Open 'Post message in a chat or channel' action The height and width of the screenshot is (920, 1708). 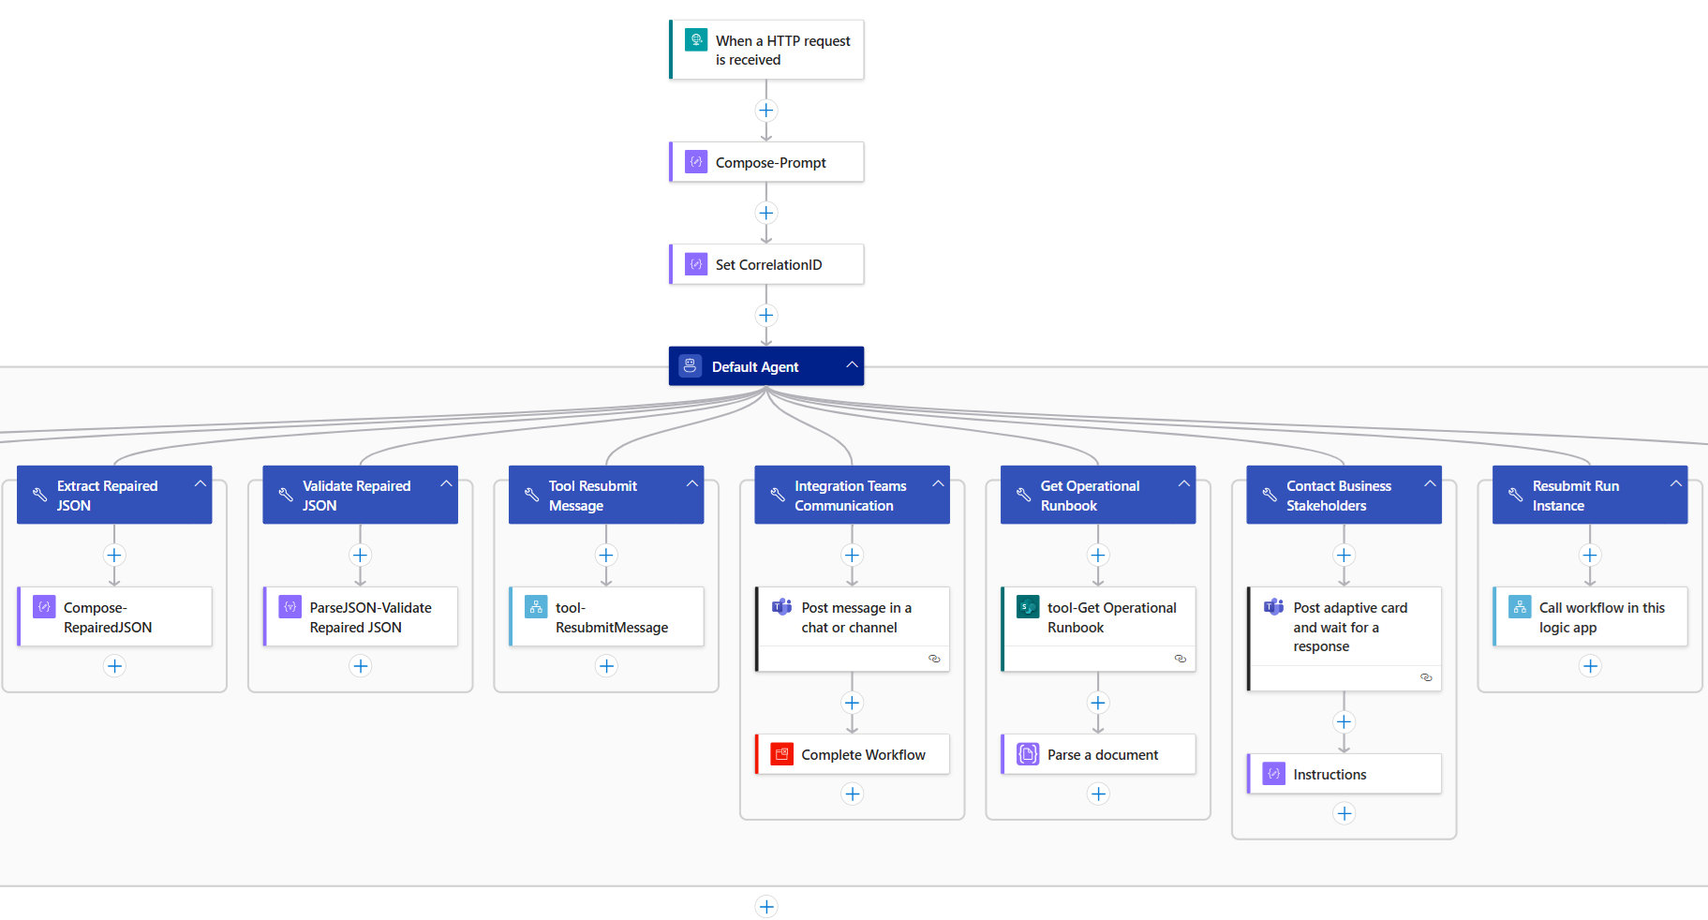point(853,630)
